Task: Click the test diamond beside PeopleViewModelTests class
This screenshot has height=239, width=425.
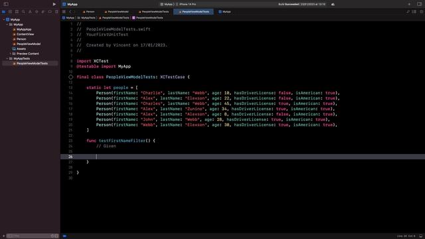Action: click(71, 77)
